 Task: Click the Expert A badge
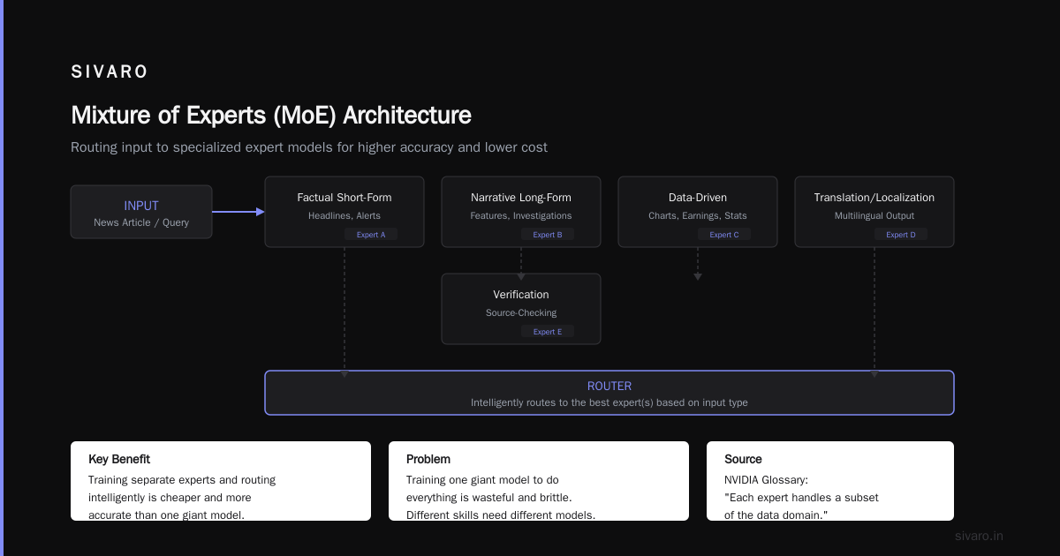371,235
